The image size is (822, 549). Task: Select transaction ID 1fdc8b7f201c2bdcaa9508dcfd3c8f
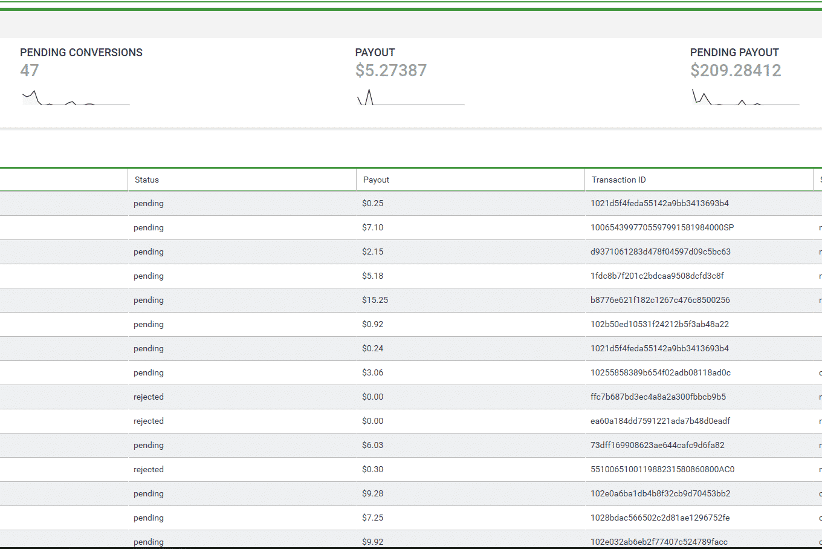pos(658,276)
